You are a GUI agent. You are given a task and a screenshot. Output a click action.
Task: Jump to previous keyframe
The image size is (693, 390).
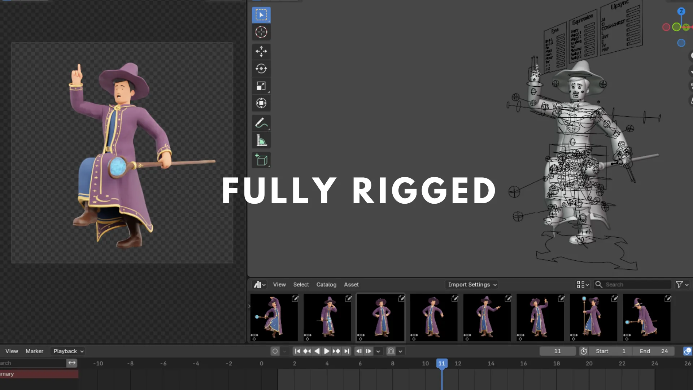pos(307,351)
